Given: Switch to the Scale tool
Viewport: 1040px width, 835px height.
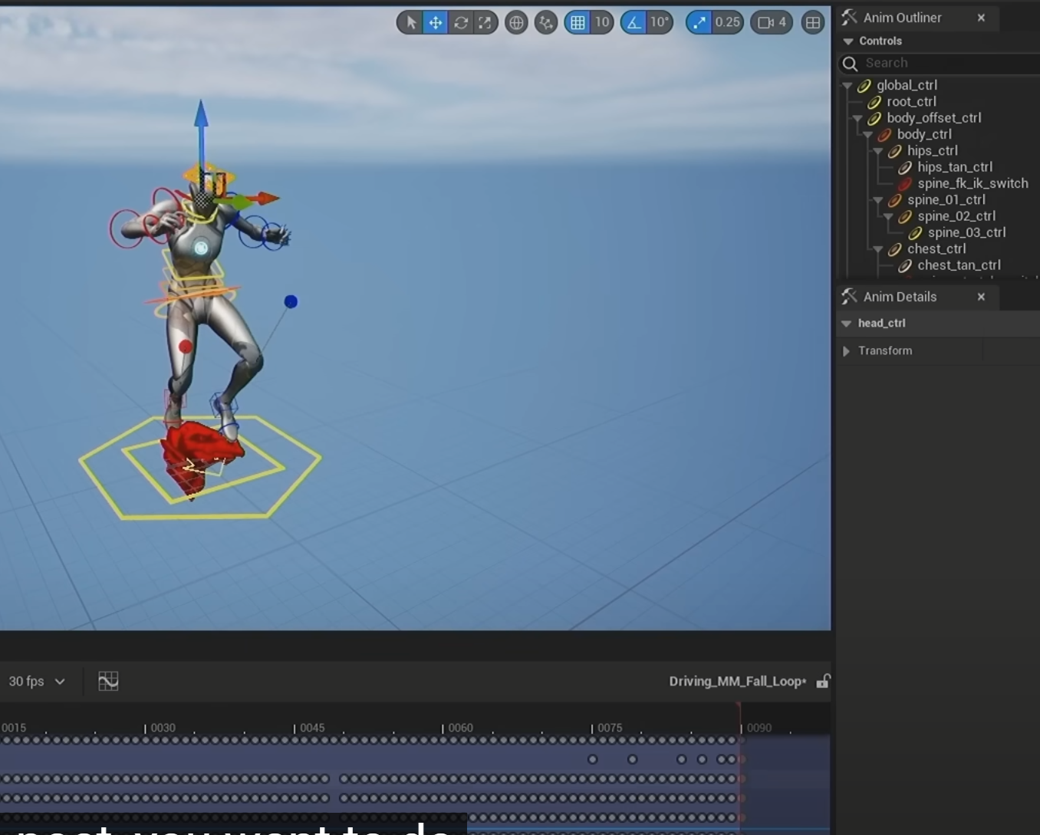Looking at the screenshot, I should (485, 22).
